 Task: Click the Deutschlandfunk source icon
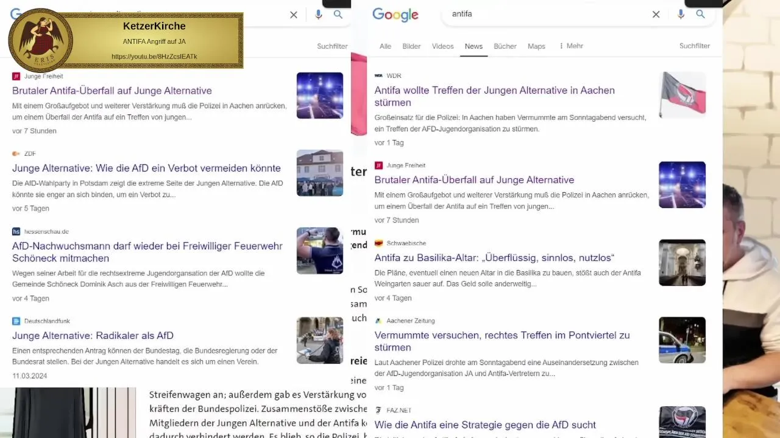click(x=16, y=321)
